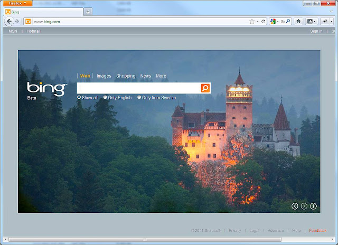Open the orange Firefox menu button

(17, 3)
